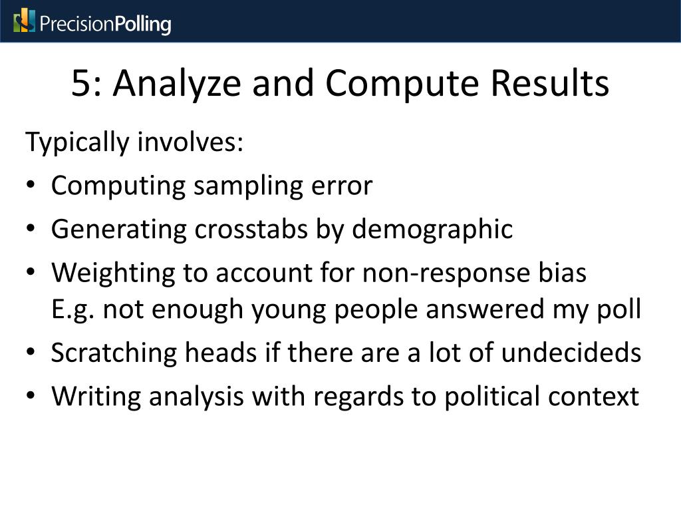
Task: Click bullet dot before 'Scratching heads'
Action: tap(30, 351)
